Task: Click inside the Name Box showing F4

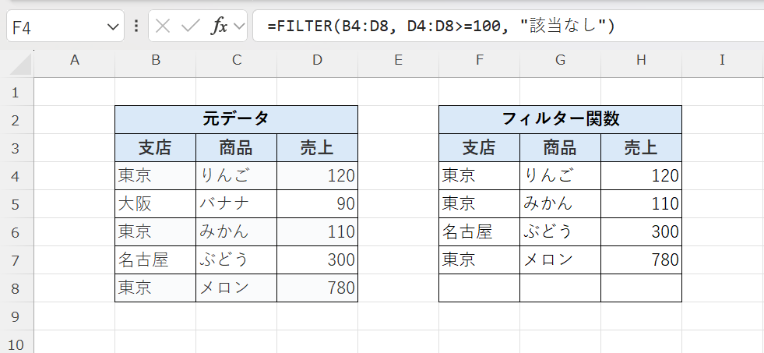Action: [55, 26]
